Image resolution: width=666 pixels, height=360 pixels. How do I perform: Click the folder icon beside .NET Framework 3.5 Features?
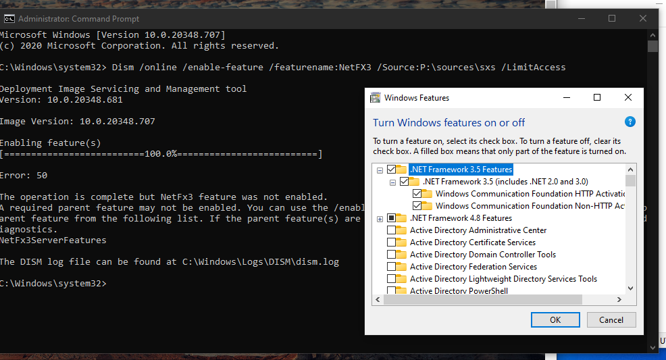coord(401,170)
